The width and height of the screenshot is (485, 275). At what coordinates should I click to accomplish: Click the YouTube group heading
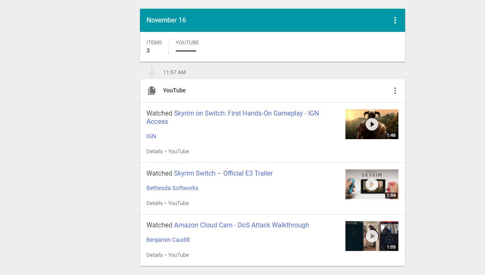pyautogui.click(x=174, y=90)
